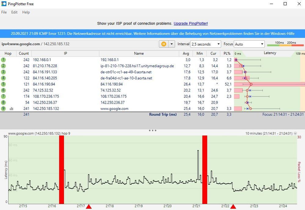Click the Latency graph column header

[270, 53]
